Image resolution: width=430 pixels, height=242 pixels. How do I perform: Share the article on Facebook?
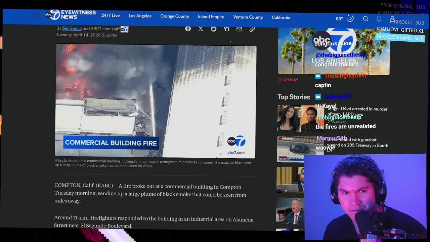point(188,29)
